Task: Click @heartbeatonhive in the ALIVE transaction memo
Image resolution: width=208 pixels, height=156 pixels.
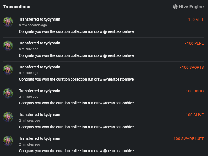Action: [x=119, y=127]
